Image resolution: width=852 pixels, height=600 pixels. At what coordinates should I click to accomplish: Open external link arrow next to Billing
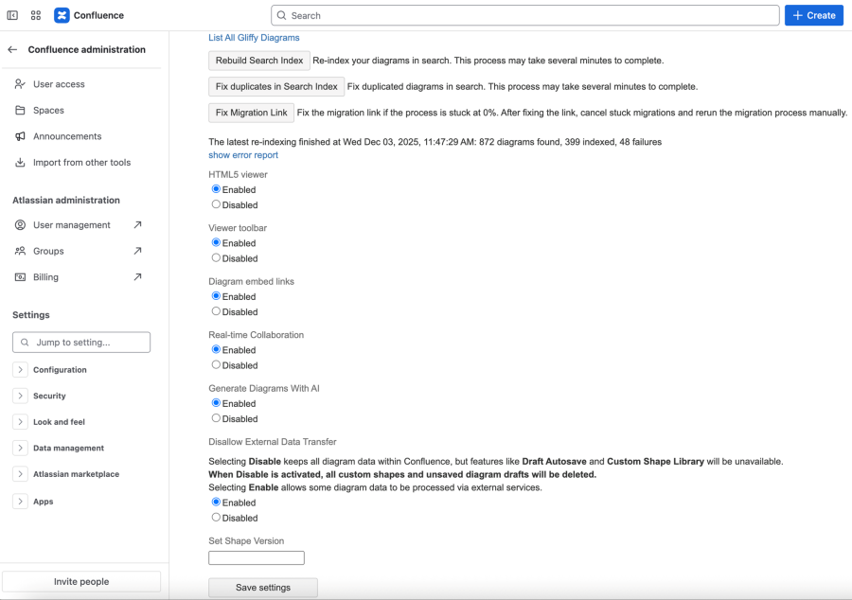137,277
